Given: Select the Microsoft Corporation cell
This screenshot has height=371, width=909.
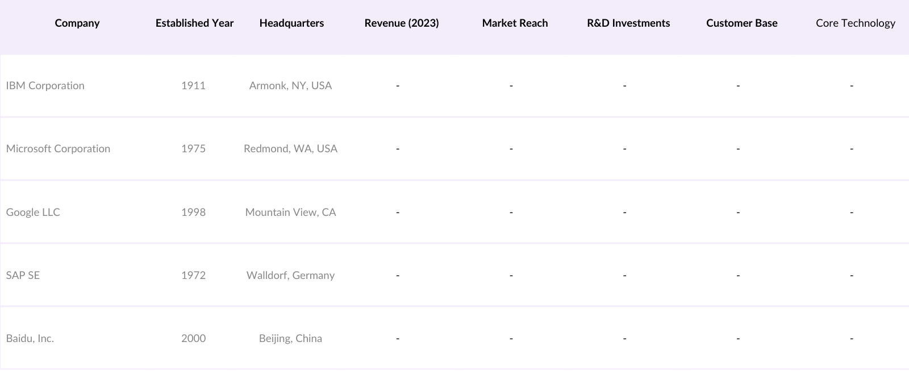Looking at the screenshot, I should 58,149.
